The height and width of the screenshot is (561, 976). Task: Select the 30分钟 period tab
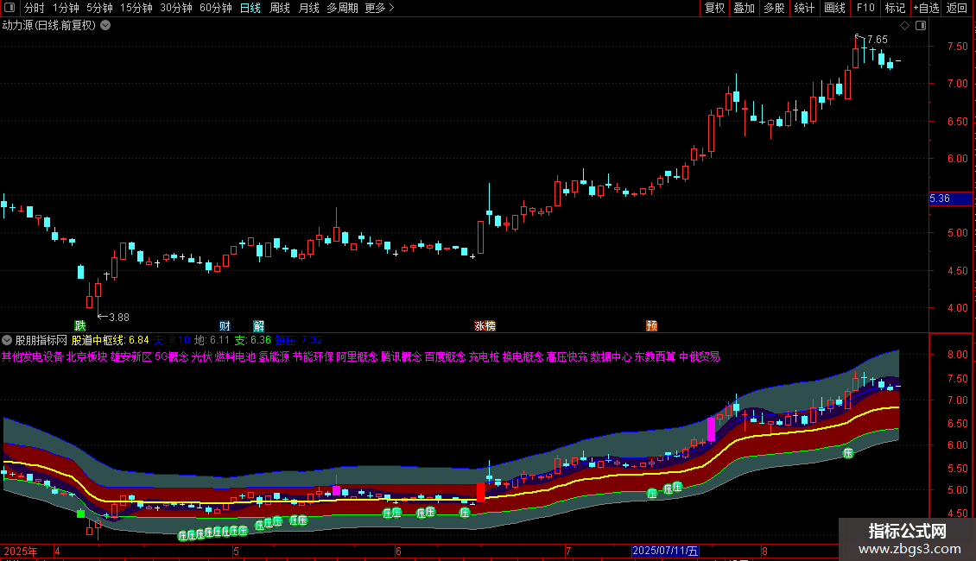pyautogui.click(x=176, y=8)
